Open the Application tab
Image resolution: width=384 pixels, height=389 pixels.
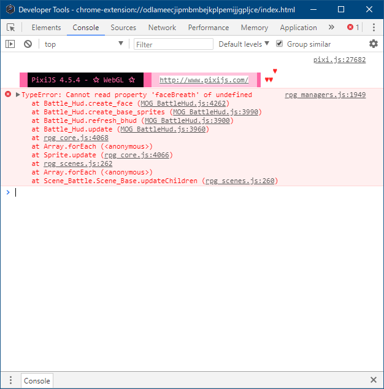click(298, 28)
